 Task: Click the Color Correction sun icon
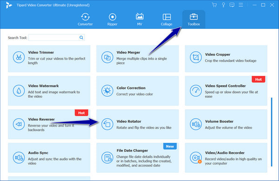[x=107, y=91]
